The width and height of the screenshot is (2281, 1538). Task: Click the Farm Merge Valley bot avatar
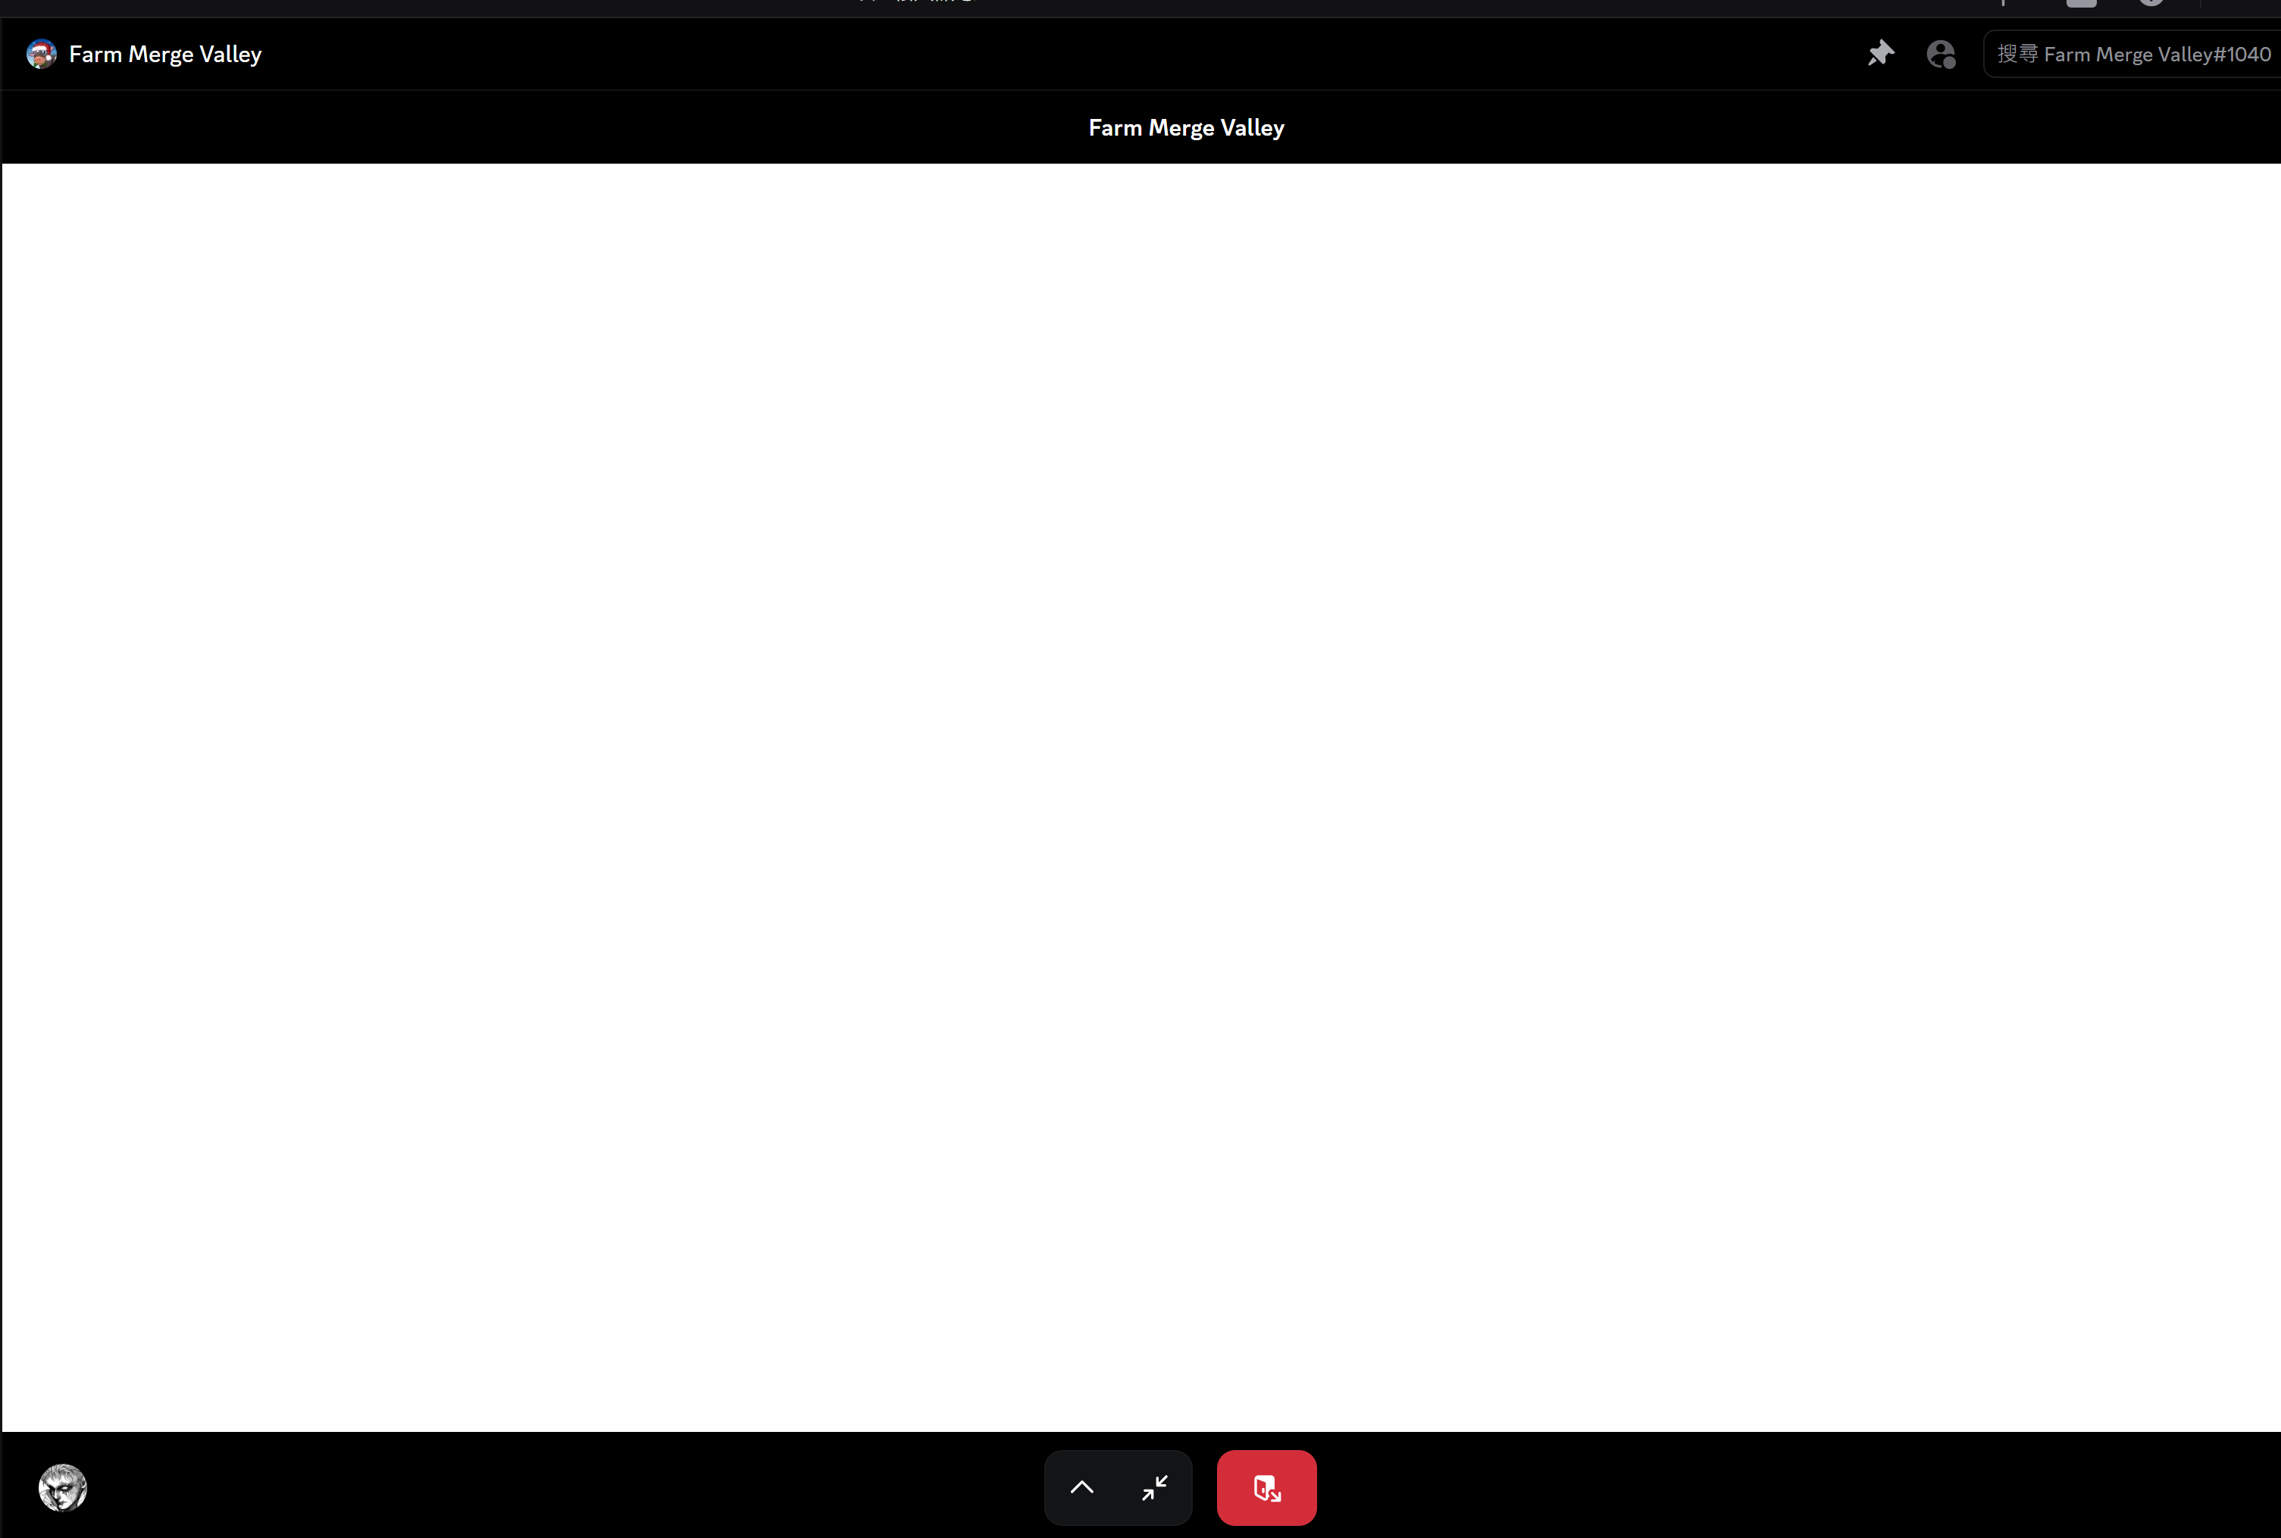[x=41, y=54]
